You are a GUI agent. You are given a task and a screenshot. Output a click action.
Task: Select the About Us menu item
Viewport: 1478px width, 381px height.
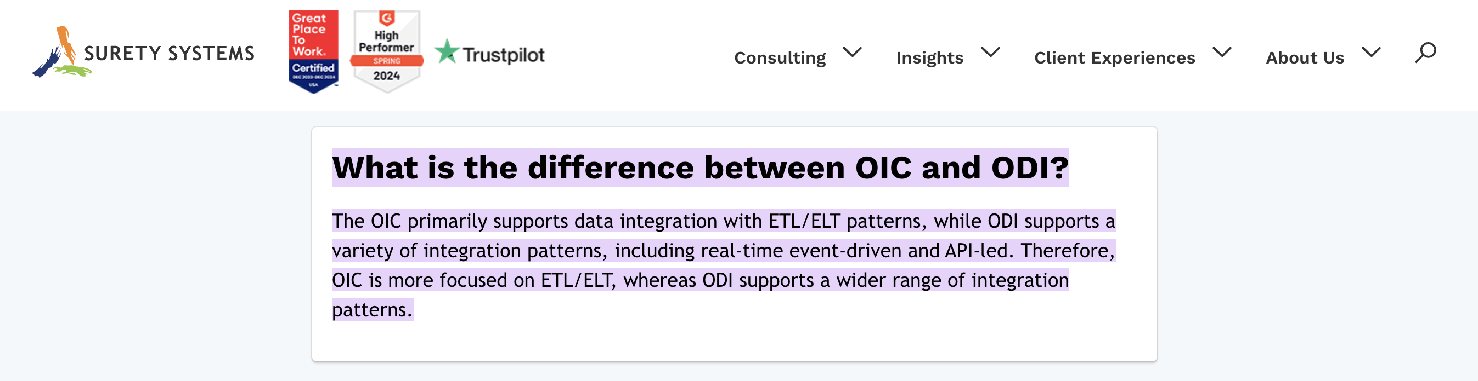(1305, 57)
